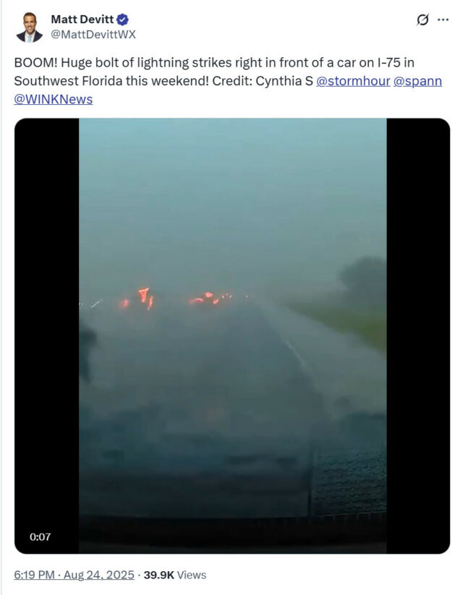This screenshot has width=463, height=595.
Task: Click the Matt Devitt display name
Action: click(x=82, y=19)
